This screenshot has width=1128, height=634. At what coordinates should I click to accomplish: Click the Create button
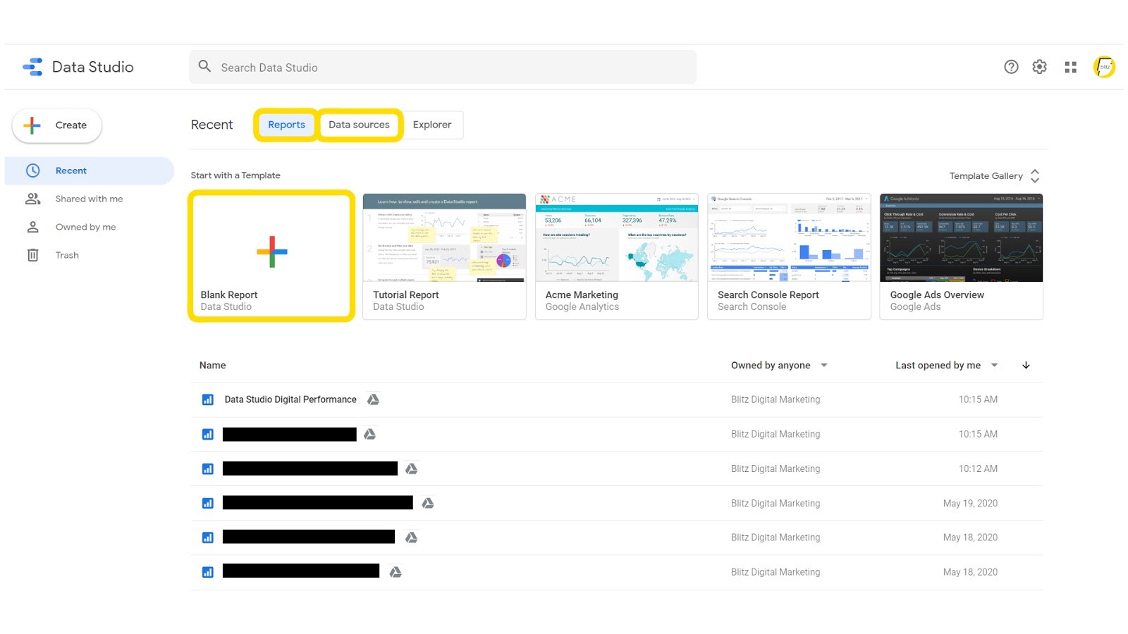point(57,125)
